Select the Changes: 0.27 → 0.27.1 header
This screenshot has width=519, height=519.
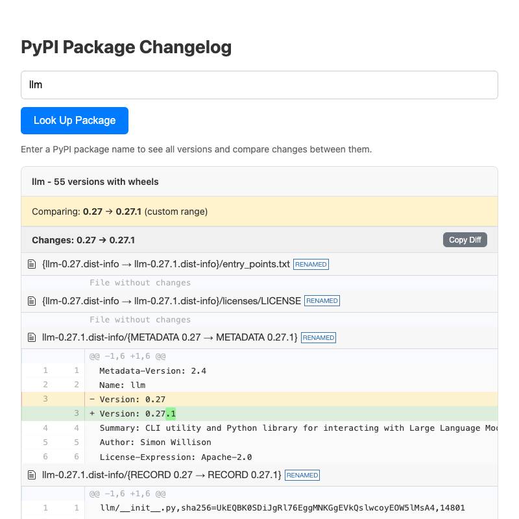tap(83, 239)
